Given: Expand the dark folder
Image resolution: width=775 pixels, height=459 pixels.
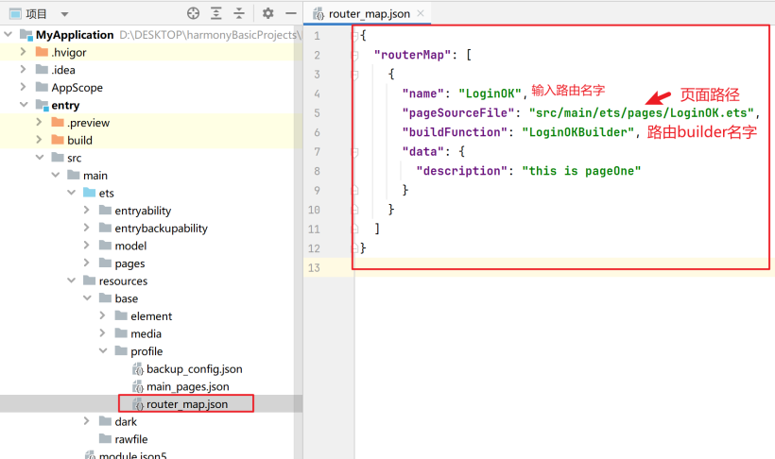Looking at the screenshot, I should [87, 420].
